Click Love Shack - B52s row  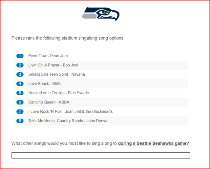click(101, 84)
